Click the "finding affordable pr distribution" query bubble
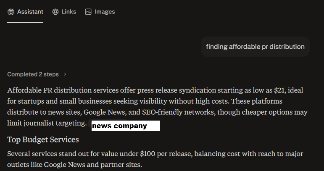 pos(255,47)
